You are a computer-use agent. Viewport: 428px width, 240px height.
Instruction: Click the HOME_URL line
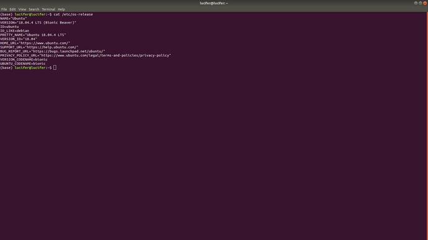click(35, 43)
